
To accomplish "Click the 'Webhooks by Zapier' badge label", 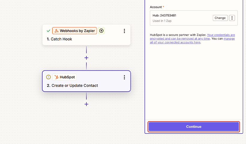I will (x=77, y=31).
